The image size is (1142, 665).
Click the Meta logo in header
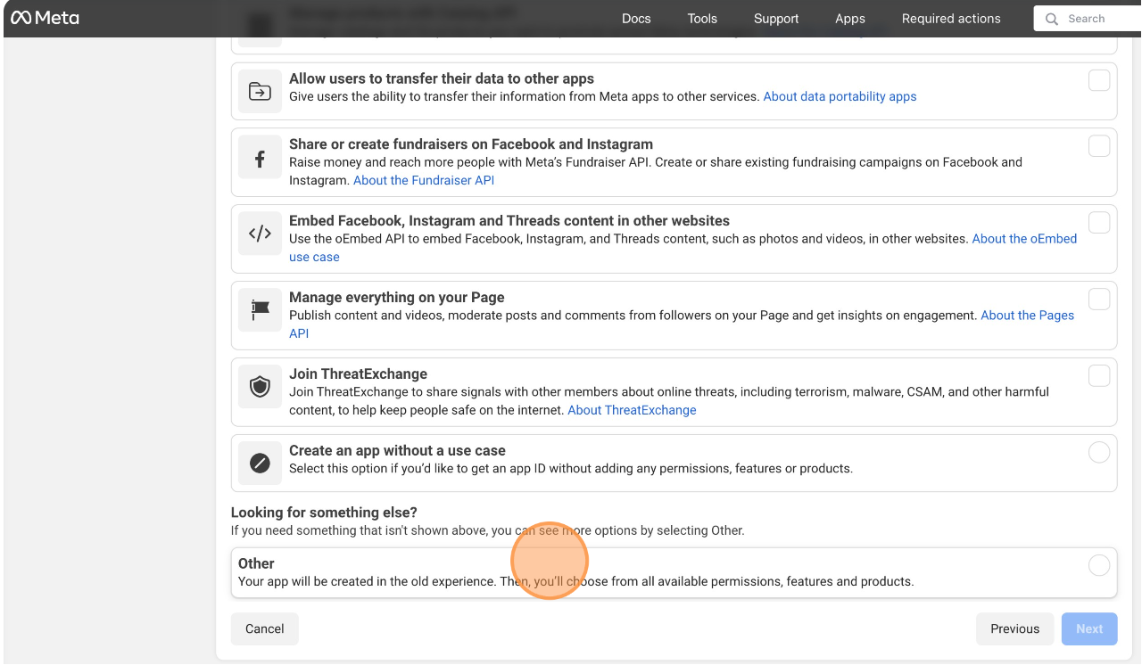tap(45, 18)
